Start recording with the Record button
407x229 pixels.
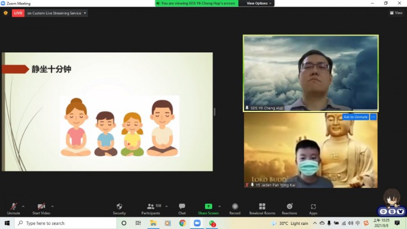pyautogui.click(x=235, y=208)
